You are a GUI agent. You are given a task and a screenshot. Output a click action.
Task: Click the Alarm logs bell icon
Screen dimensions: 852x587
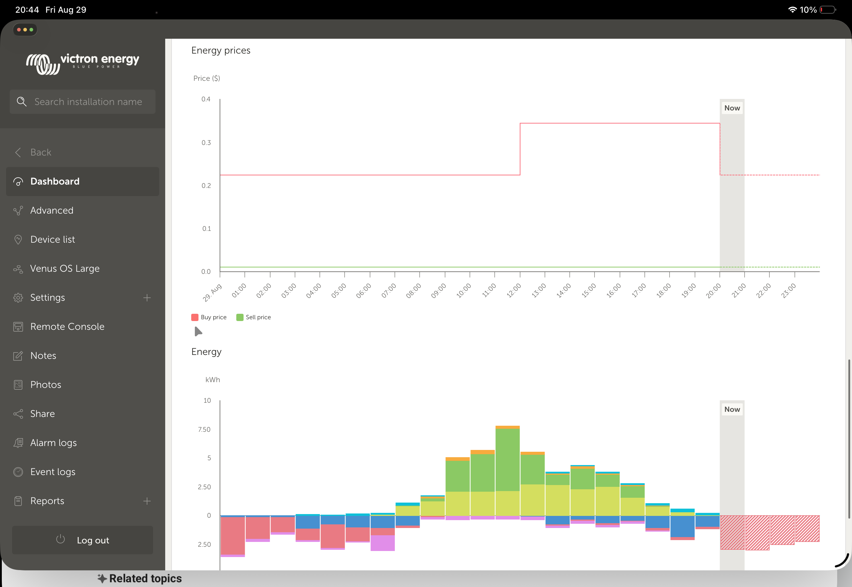pyautogui.click(x=18, y=443)
